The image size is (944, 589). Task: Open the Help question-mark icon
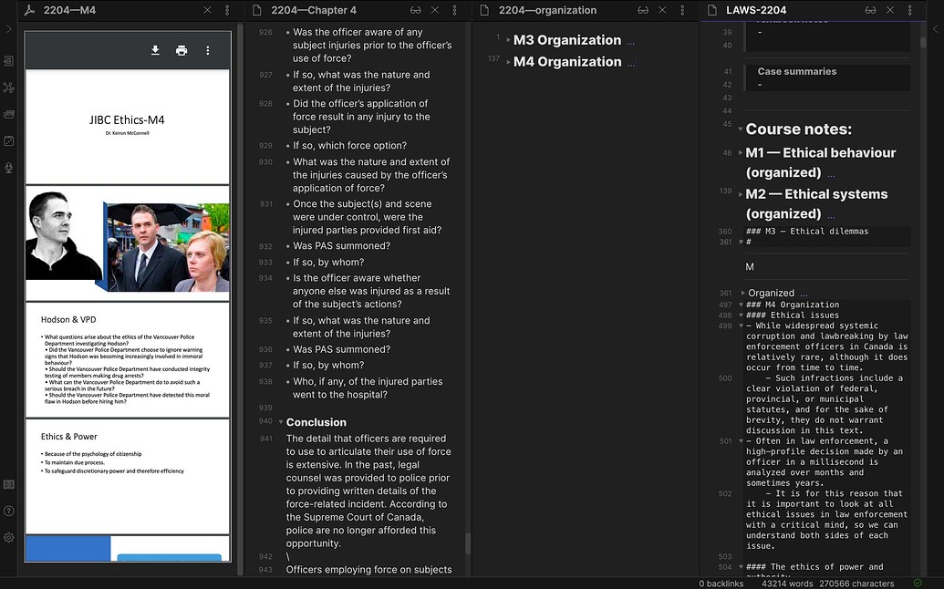pyautogui.click(x=9, y=511)
